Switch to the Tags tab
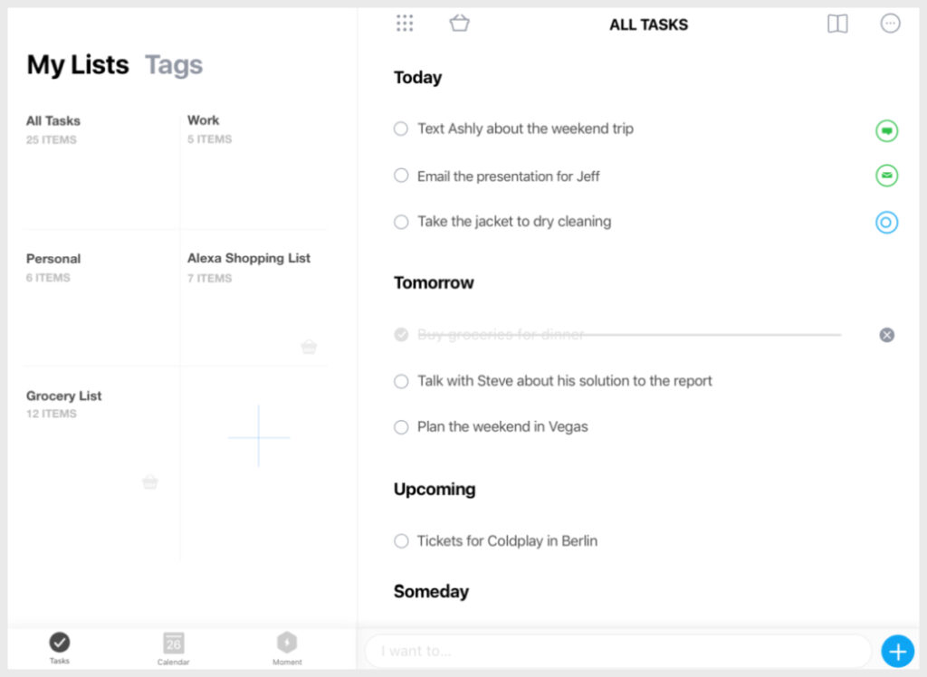Screen dimensions: 927x677 [x=174, y=64]
